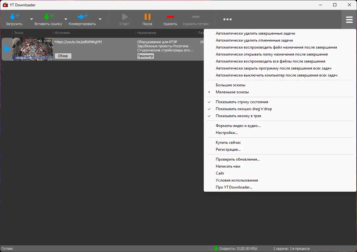Image resolution: width=357 pixels, height=252 pixels.
Task: Open the three-dots more options icon
Action: coord(228,19)
